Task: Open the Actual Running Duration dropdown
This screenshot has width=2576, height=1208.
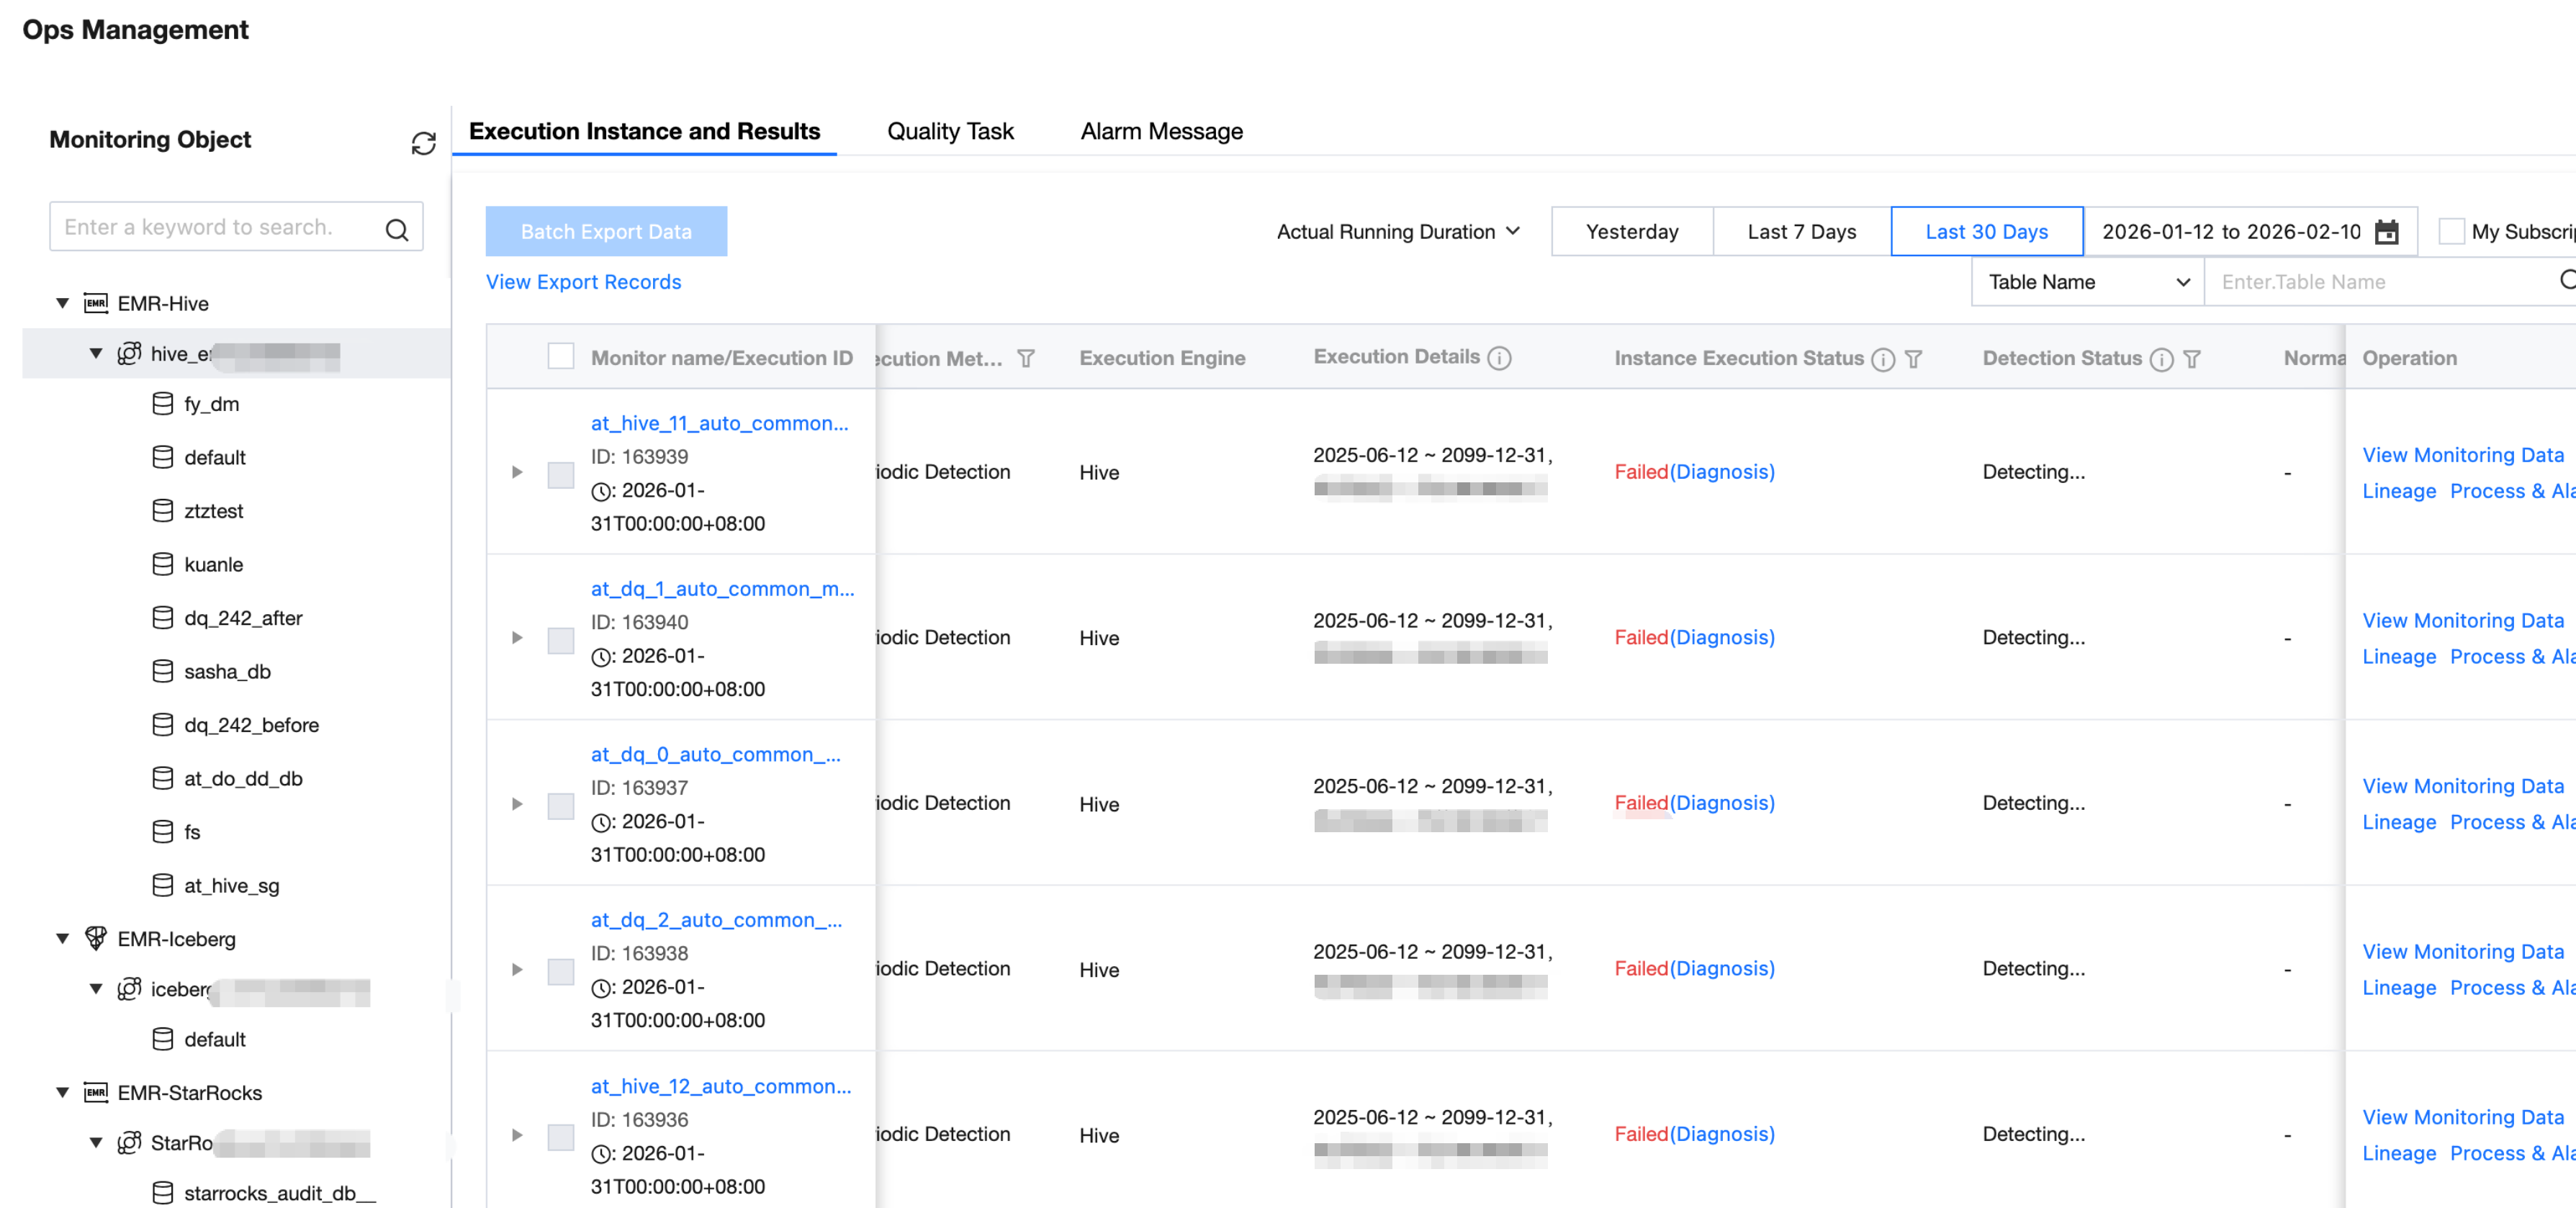Action: (x=1398, y=232)
